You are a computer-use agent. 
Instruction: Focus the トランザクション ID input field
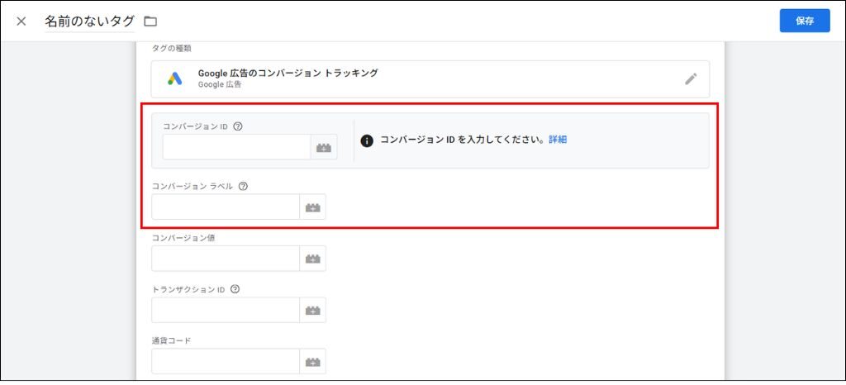tap(226, 310)
